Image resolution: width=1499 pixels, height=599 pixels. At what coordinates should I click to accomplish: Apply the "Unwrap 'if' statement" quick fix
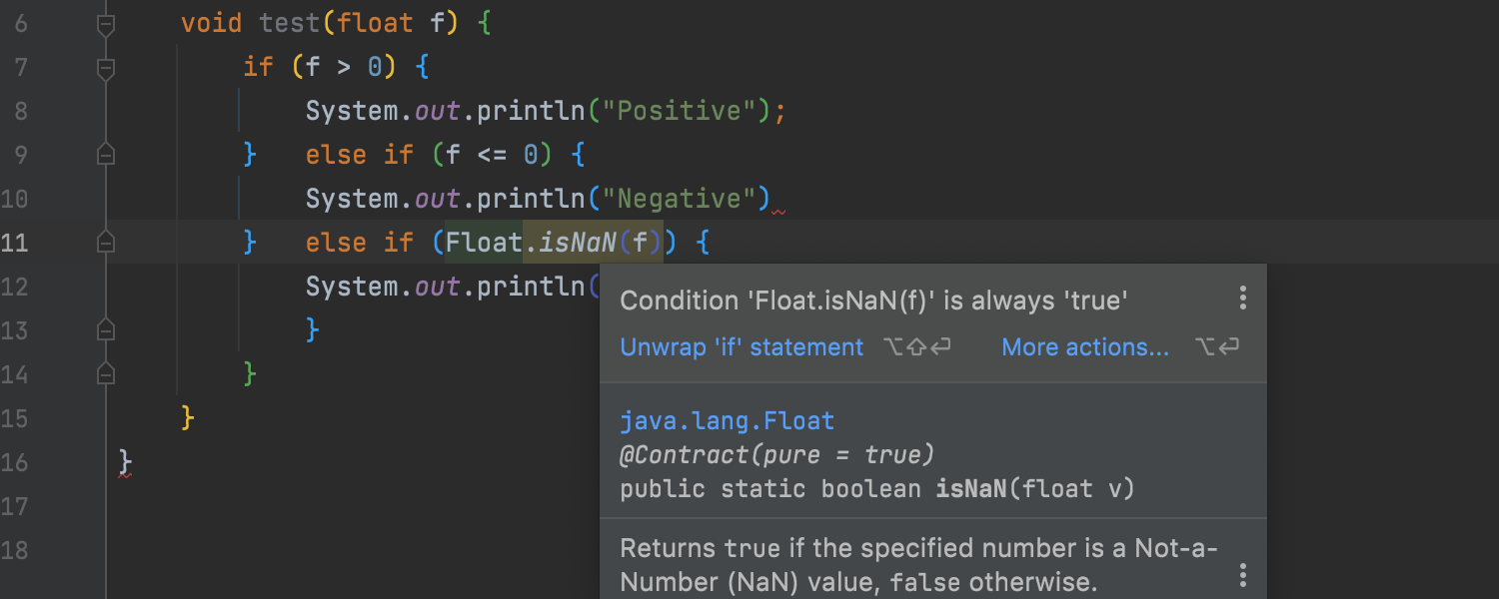click(742, 347)
